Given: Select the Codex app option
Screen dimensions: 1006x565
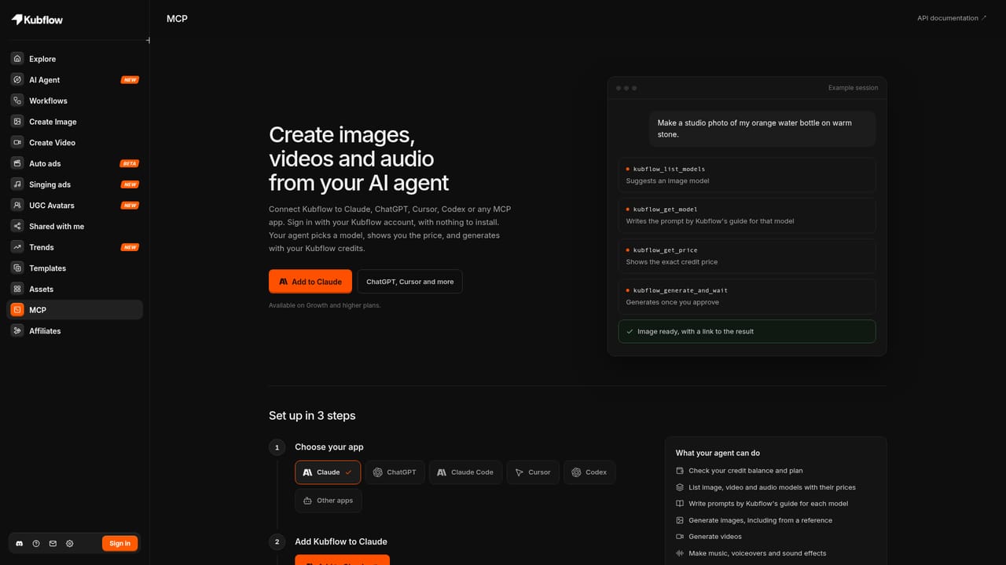Looking at the screenshot, I should [589, 472].
